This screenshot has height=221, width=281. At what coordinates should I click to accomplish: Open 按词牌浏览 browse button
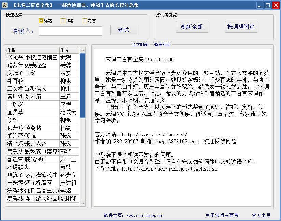click(x=241, y=27)
